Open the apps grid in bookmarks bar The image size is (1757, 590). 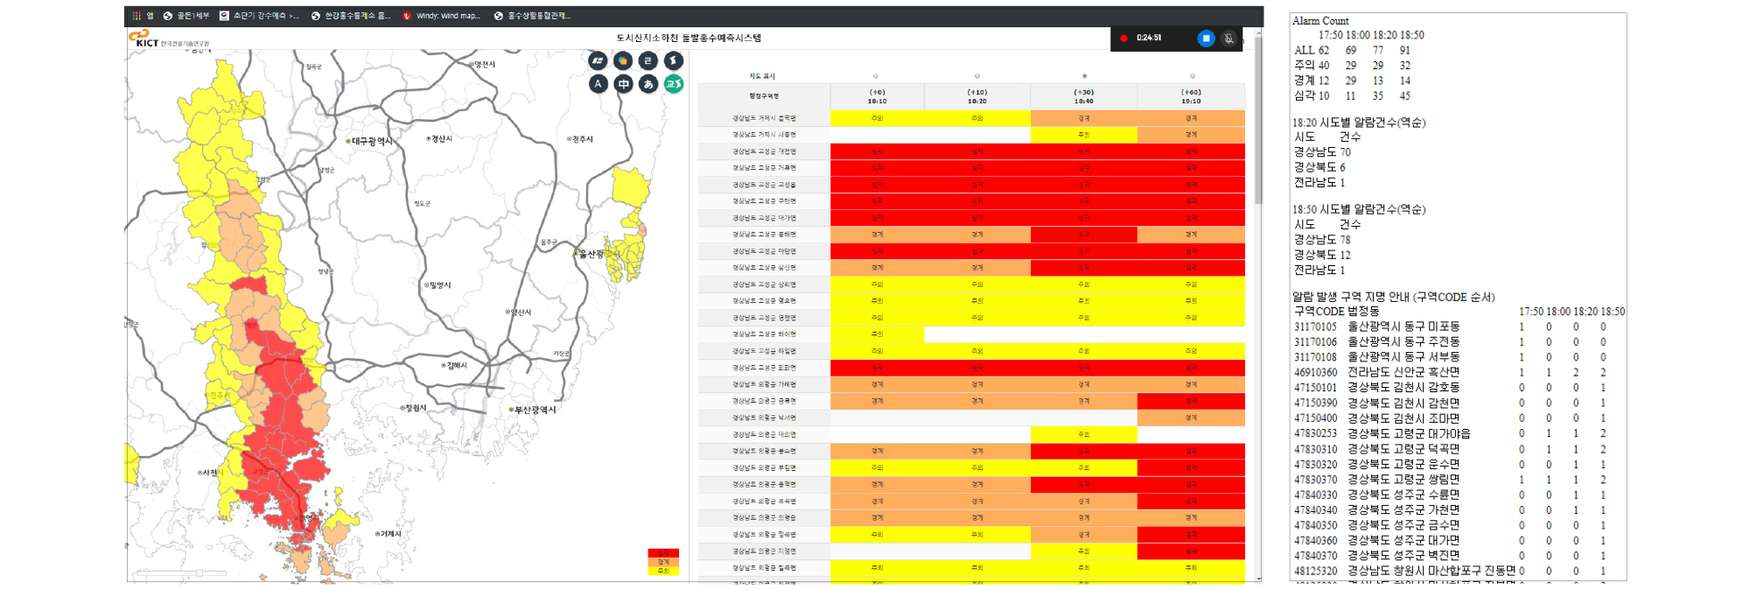(x=136, y=16)
